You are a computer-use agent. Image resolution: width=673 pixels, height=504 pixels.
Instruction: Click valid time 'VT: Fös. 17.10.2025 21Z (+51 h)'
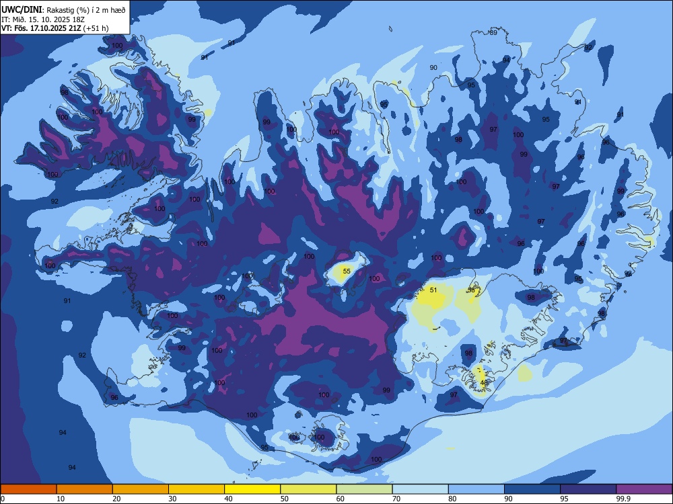pyautogui.click(x=55, y=28)
